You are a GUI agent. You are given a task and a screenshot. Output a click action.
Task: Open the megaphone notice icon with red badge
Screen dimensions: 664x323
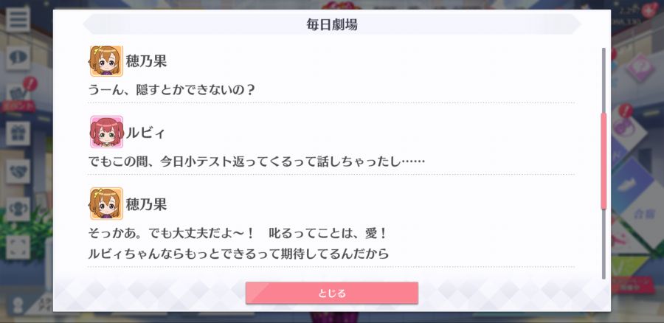18,94
